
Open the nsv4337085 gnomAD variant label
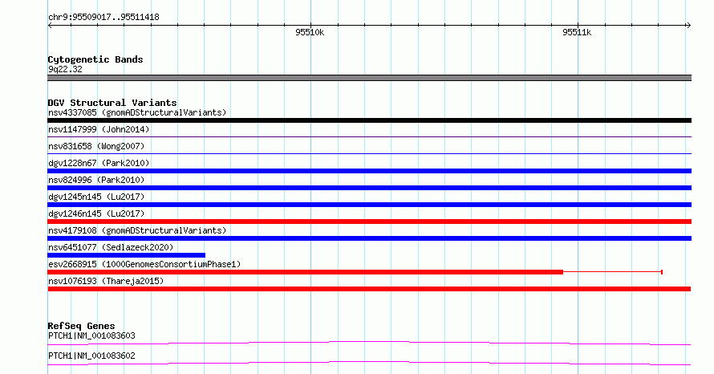click(x=137, y=112)
